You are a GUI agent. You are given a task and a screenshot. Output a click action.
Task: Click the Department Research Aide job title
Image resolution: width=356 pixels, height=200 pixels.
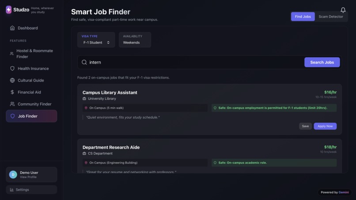tap(111, 147)
